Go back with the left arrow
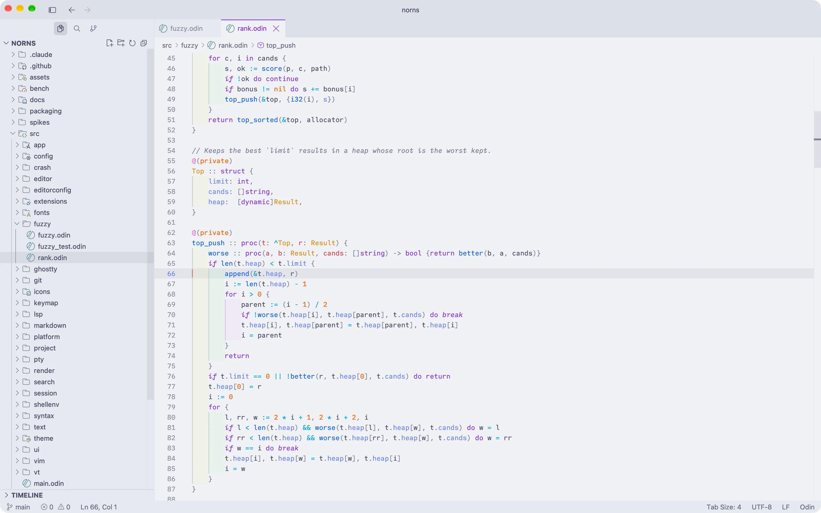Screen dimensions: 821x513 72,10
